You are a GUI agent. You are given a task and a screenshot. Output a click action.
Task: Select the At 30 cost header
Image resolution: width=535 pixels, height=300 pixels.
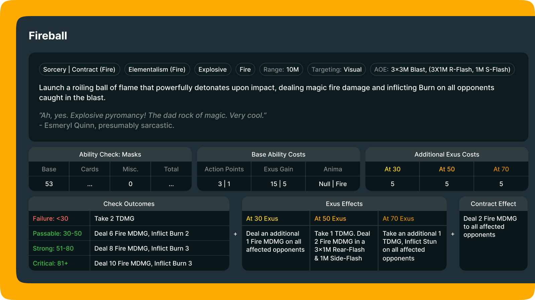click(x=393, y=169)
